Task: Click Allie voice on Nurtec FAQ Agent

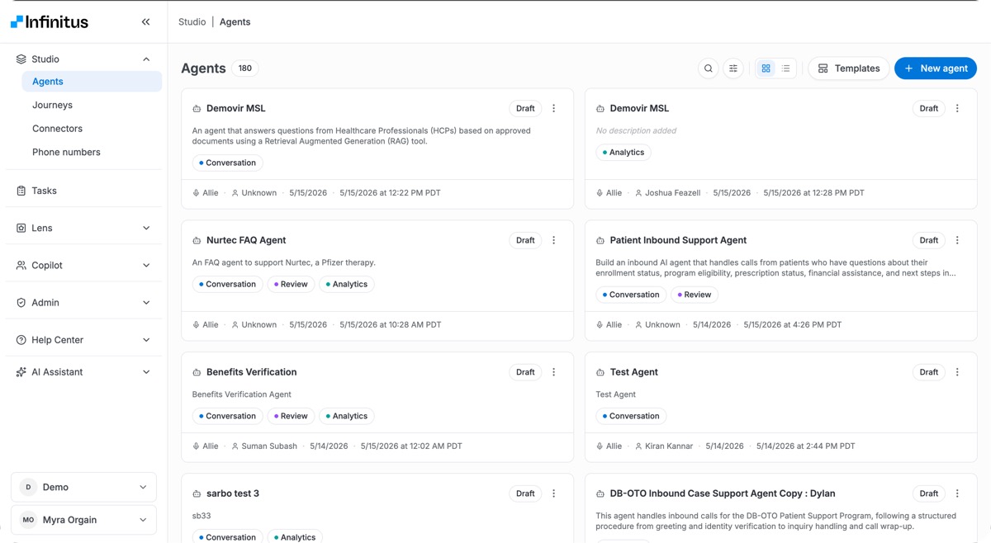Action: 206,325
